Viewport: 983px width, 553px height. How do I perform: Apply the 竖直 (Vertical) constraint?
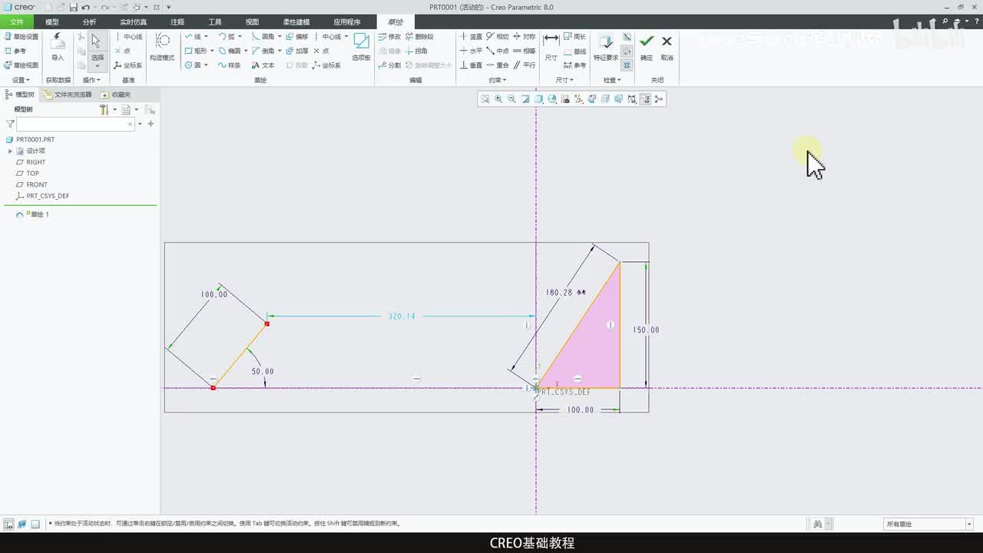tap(471, 36)
